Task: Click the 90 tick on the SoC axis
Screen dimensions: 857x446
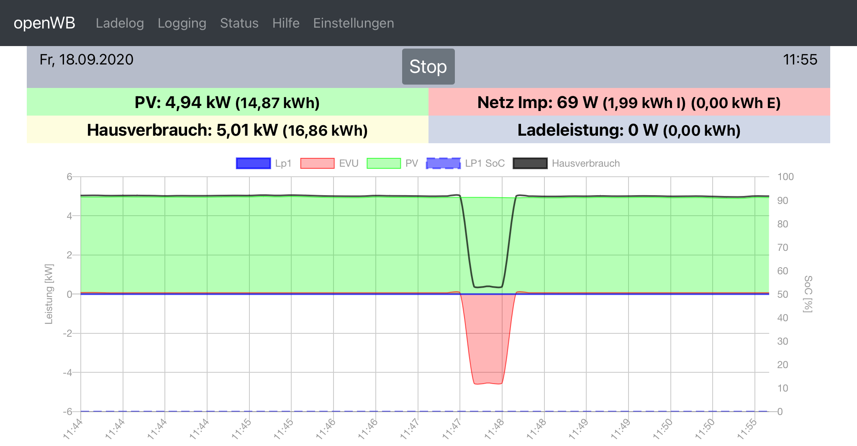Action: (x=783, y=201)
